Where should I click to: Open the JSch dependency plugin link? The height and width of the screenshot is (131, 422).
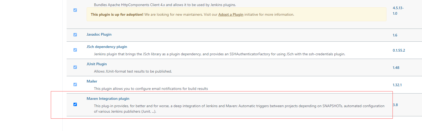107,47
